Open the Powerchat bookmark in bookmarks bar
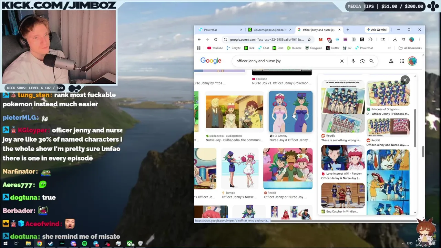Viewport: 441px width, 248px height. [364, 48]
